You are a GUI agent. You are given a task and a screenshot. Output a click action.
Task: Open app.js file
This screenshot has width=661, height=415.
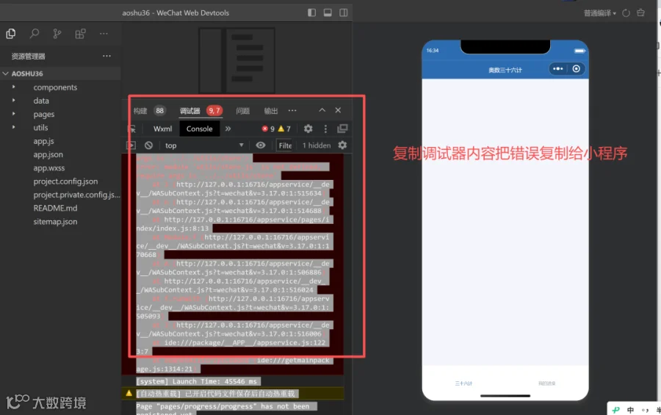coord(43,141)
